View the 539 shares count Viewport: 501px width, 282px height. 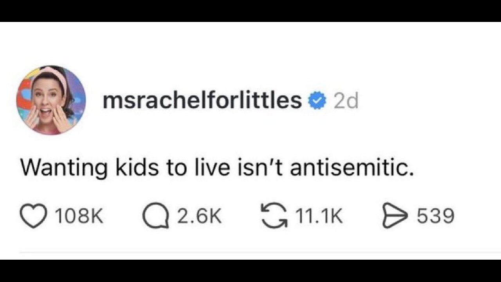click(436, 216)
